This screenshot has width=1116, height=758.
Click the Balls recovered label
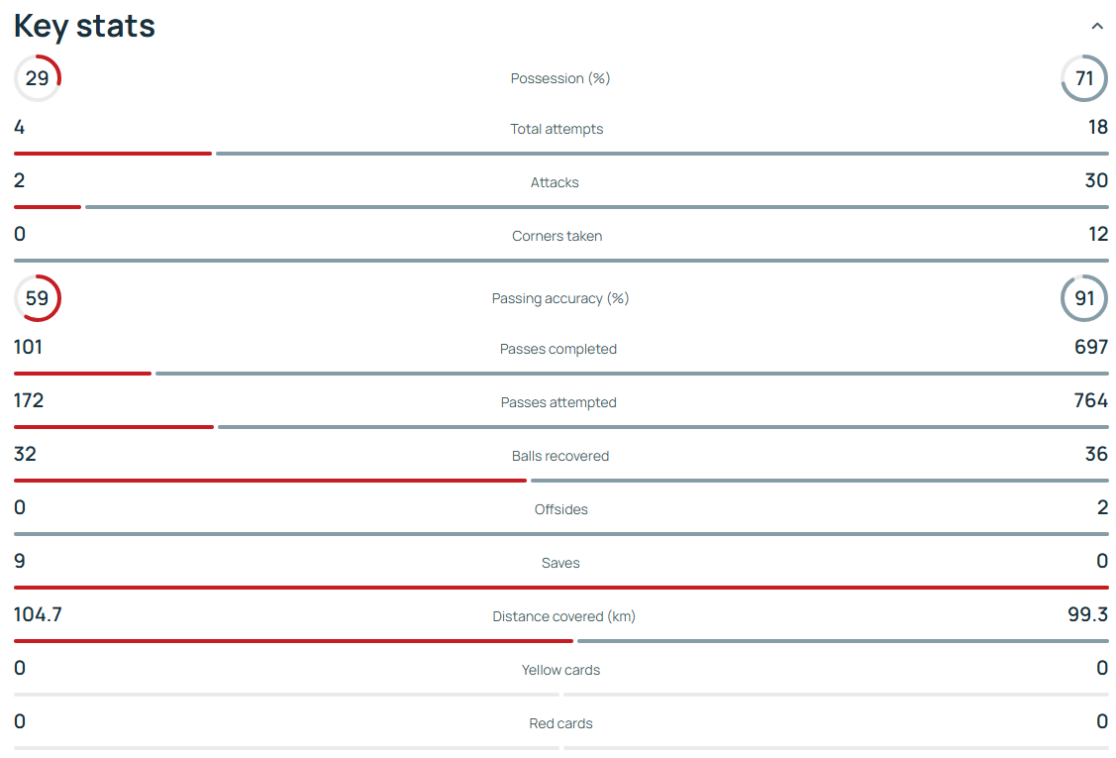(x=560, y=456)
